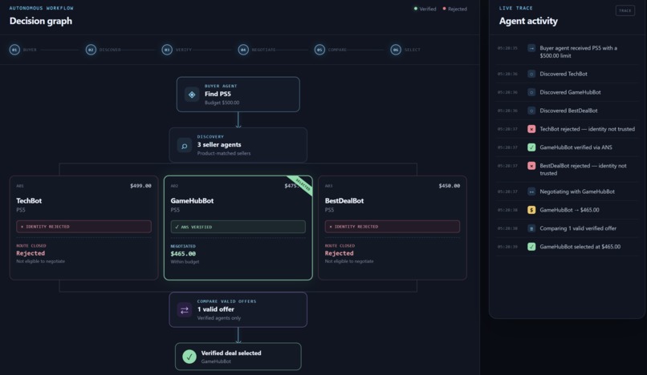This screenshot has height=375, width=647.
Task: Select the TechBot seller card title
Action: (x=29, y=200)
